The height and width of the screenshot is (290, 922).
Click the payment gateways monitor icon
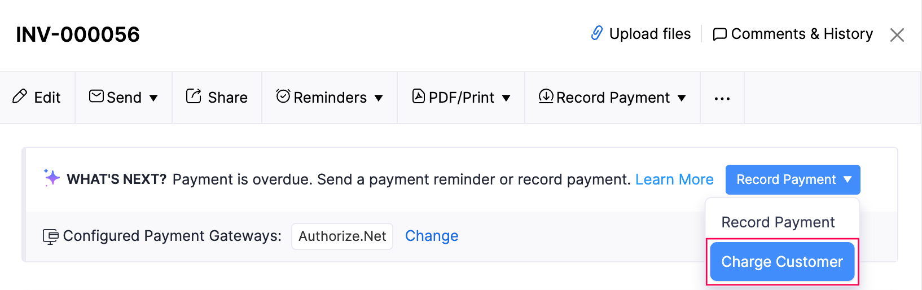click(x=50, y=236)
